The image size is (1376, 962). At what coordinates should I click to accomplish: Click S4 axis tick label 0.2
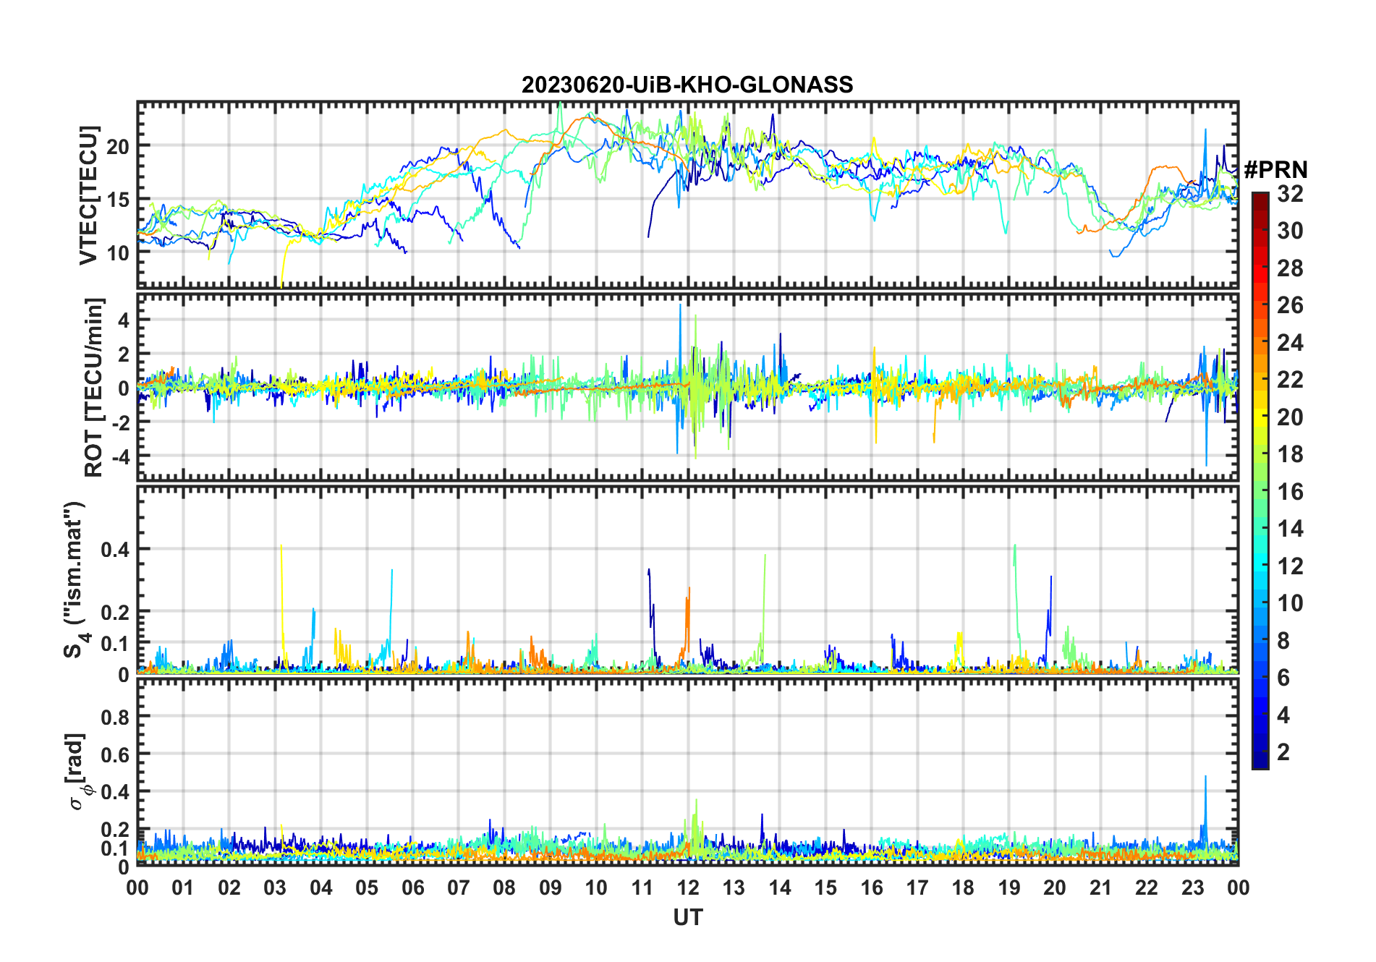(x=115, y=612)
